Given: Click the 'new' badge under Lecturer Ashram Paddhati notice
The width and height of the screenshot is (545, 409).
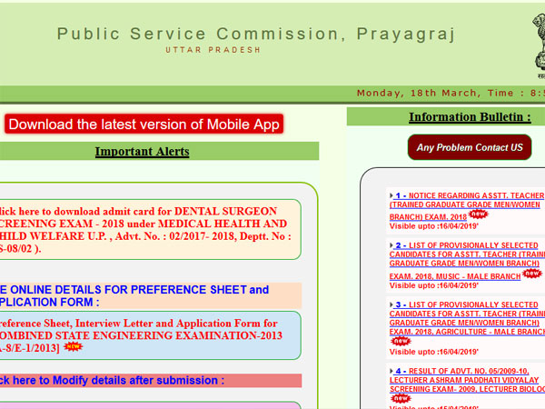Looking at the screenshot, I should [401, 397].
